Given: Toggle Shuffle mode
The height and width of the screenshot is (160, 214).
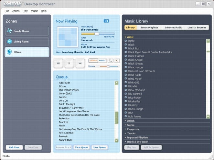Looking at the screenshot, I should [x=93, y=61].
